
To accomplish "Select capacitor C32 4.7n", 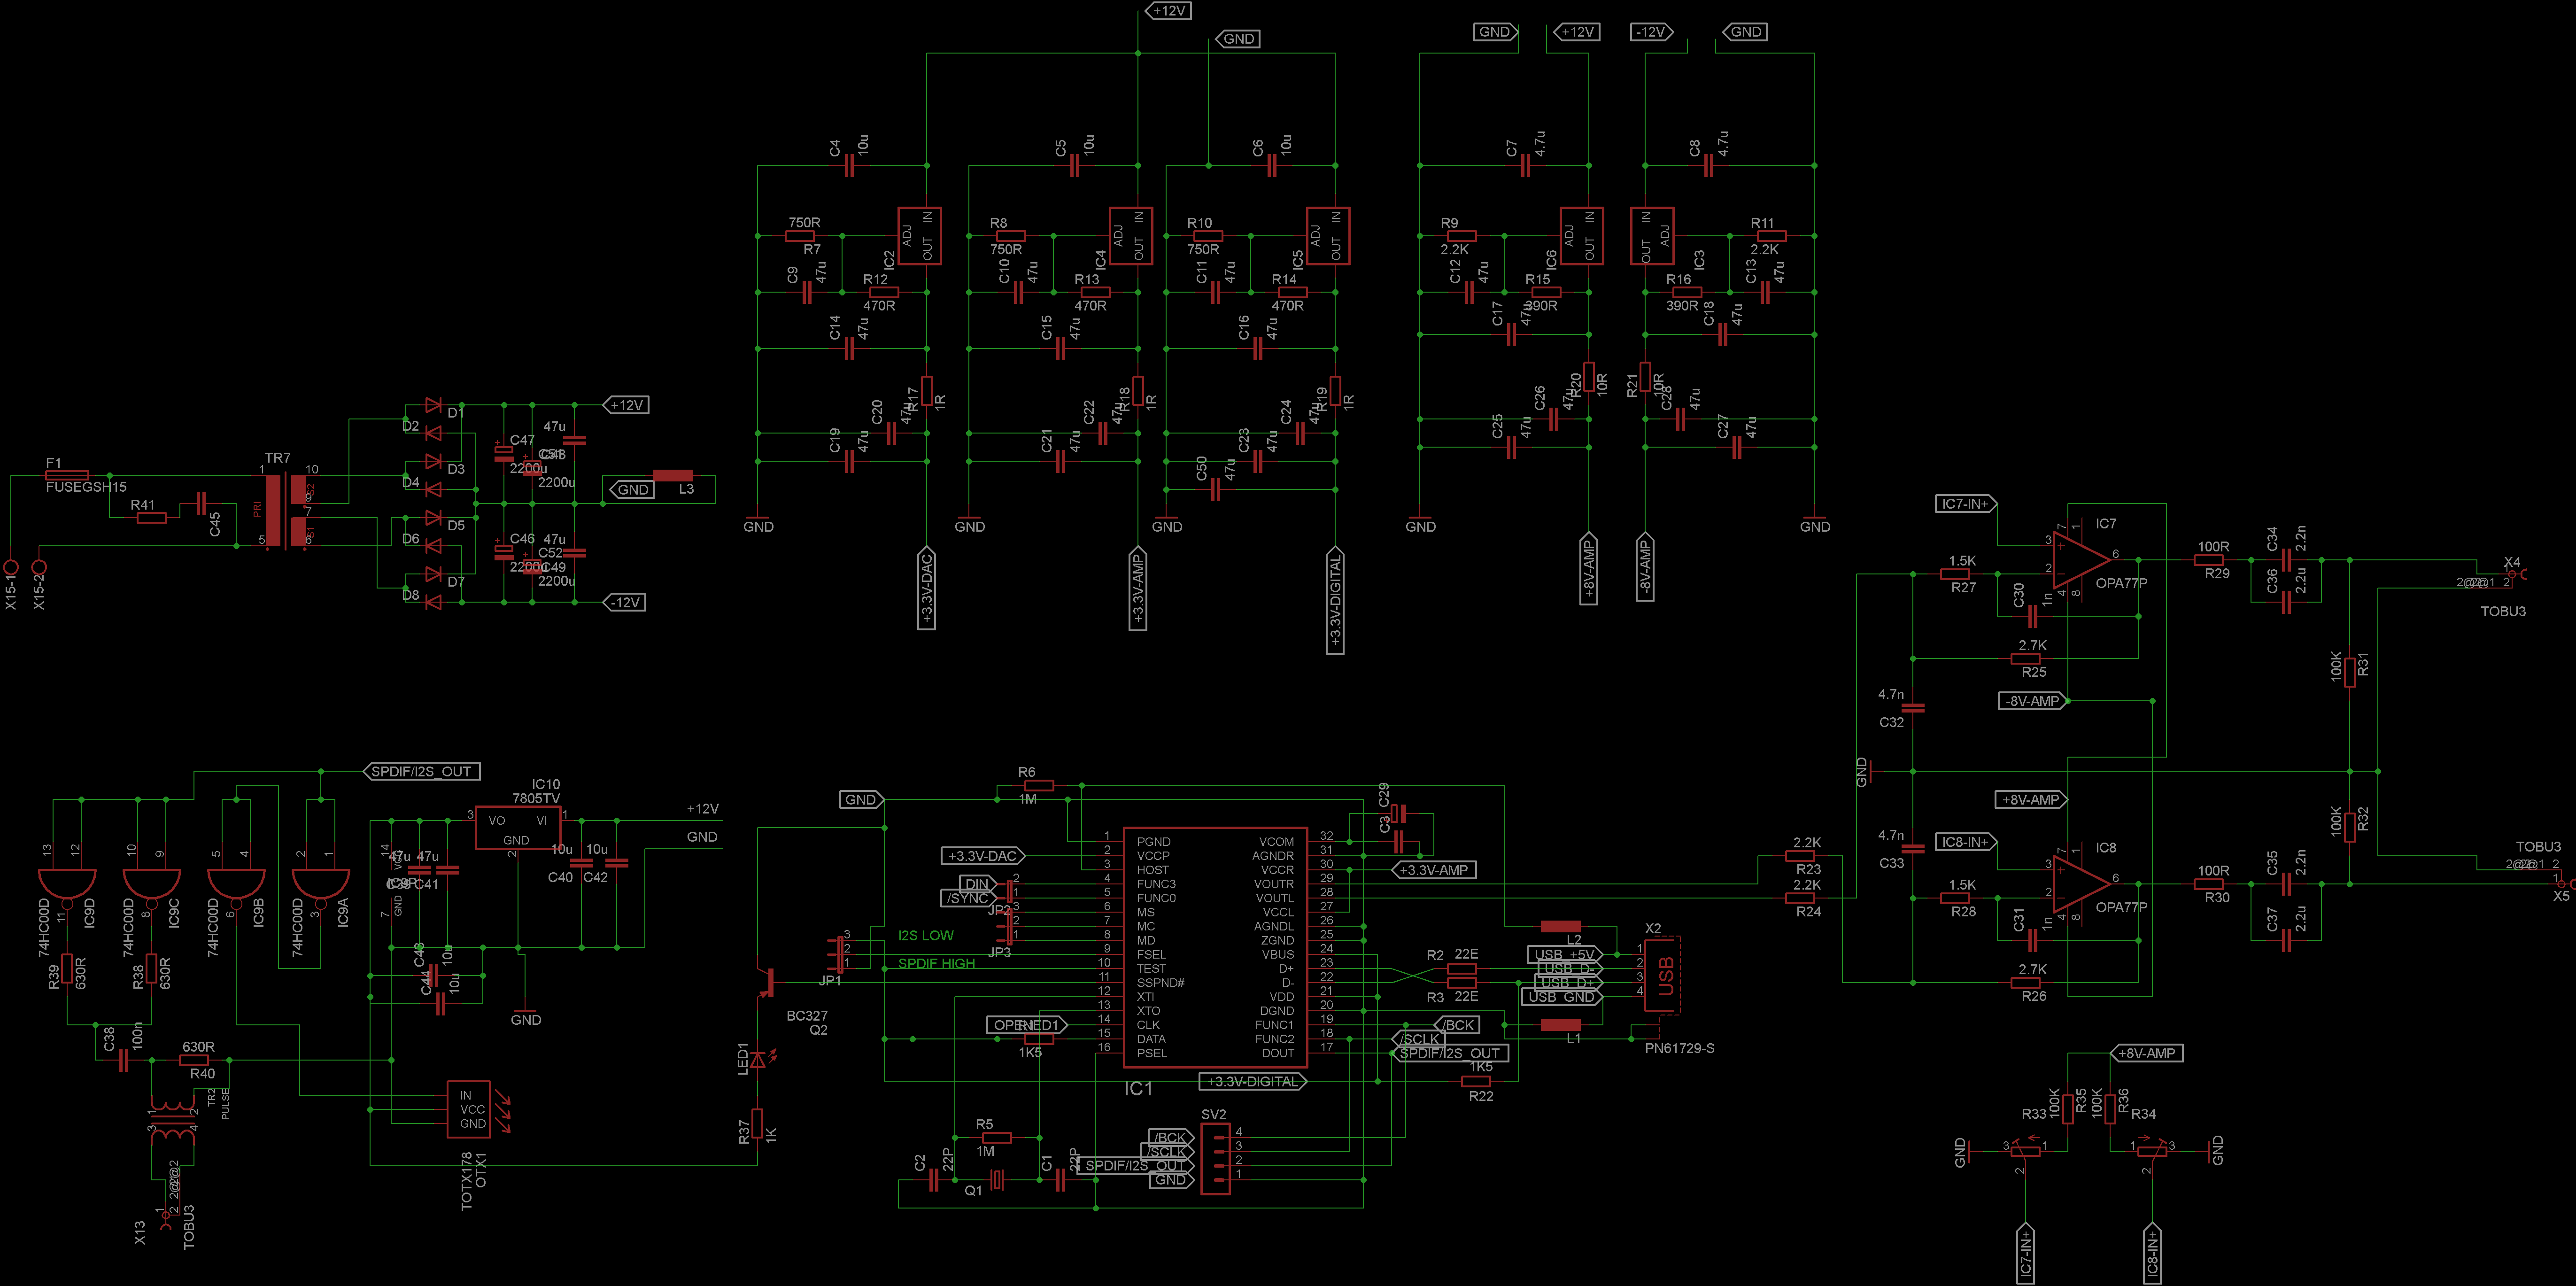I will coord(1913,708).
